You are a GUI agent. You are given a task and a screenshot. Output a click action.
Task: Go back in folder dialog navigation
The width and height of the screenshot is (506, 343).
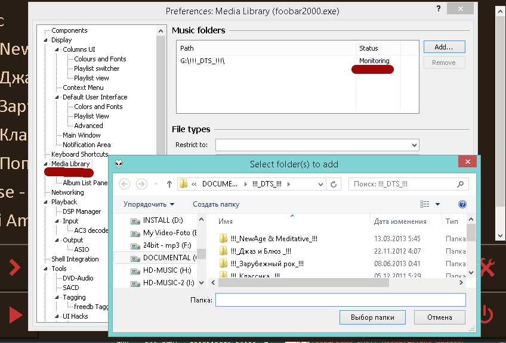pyautogui.click(x=125, y=184)
